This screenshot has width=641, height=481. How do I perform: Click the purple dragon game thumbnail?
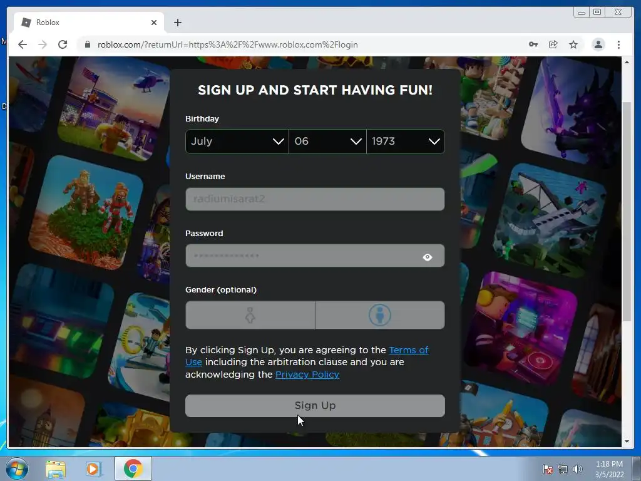572,111
